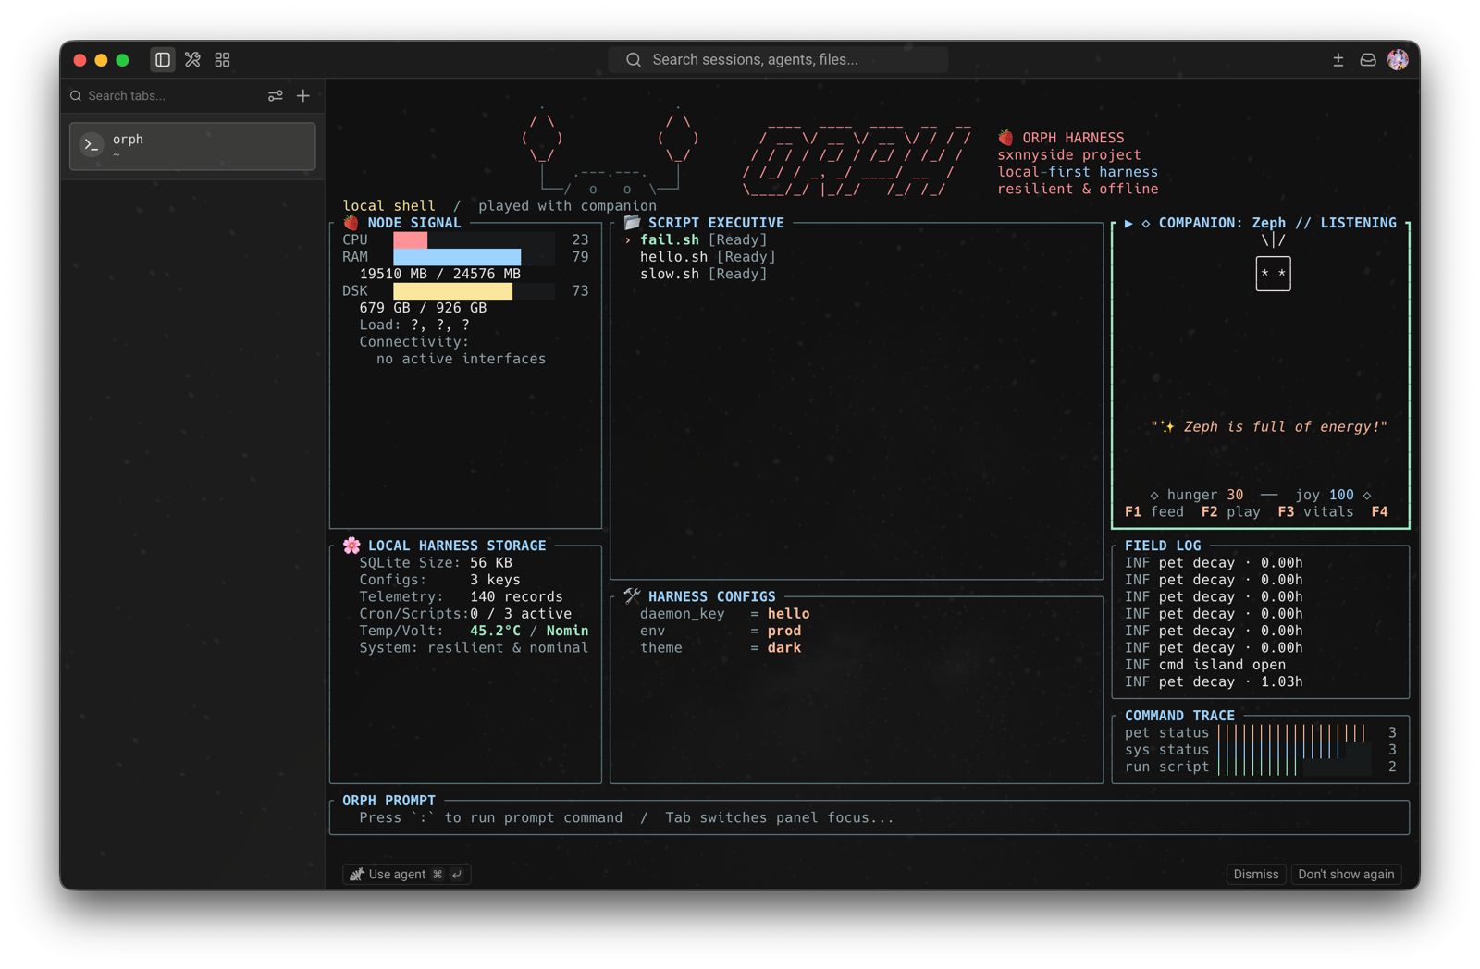
Task: Open the grid layout view icon
Action: click(x=222, y=60)
